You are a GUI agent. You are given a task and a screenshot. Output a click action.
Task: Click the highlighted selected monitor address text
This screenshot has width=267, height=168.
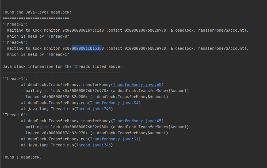point(87,48)
